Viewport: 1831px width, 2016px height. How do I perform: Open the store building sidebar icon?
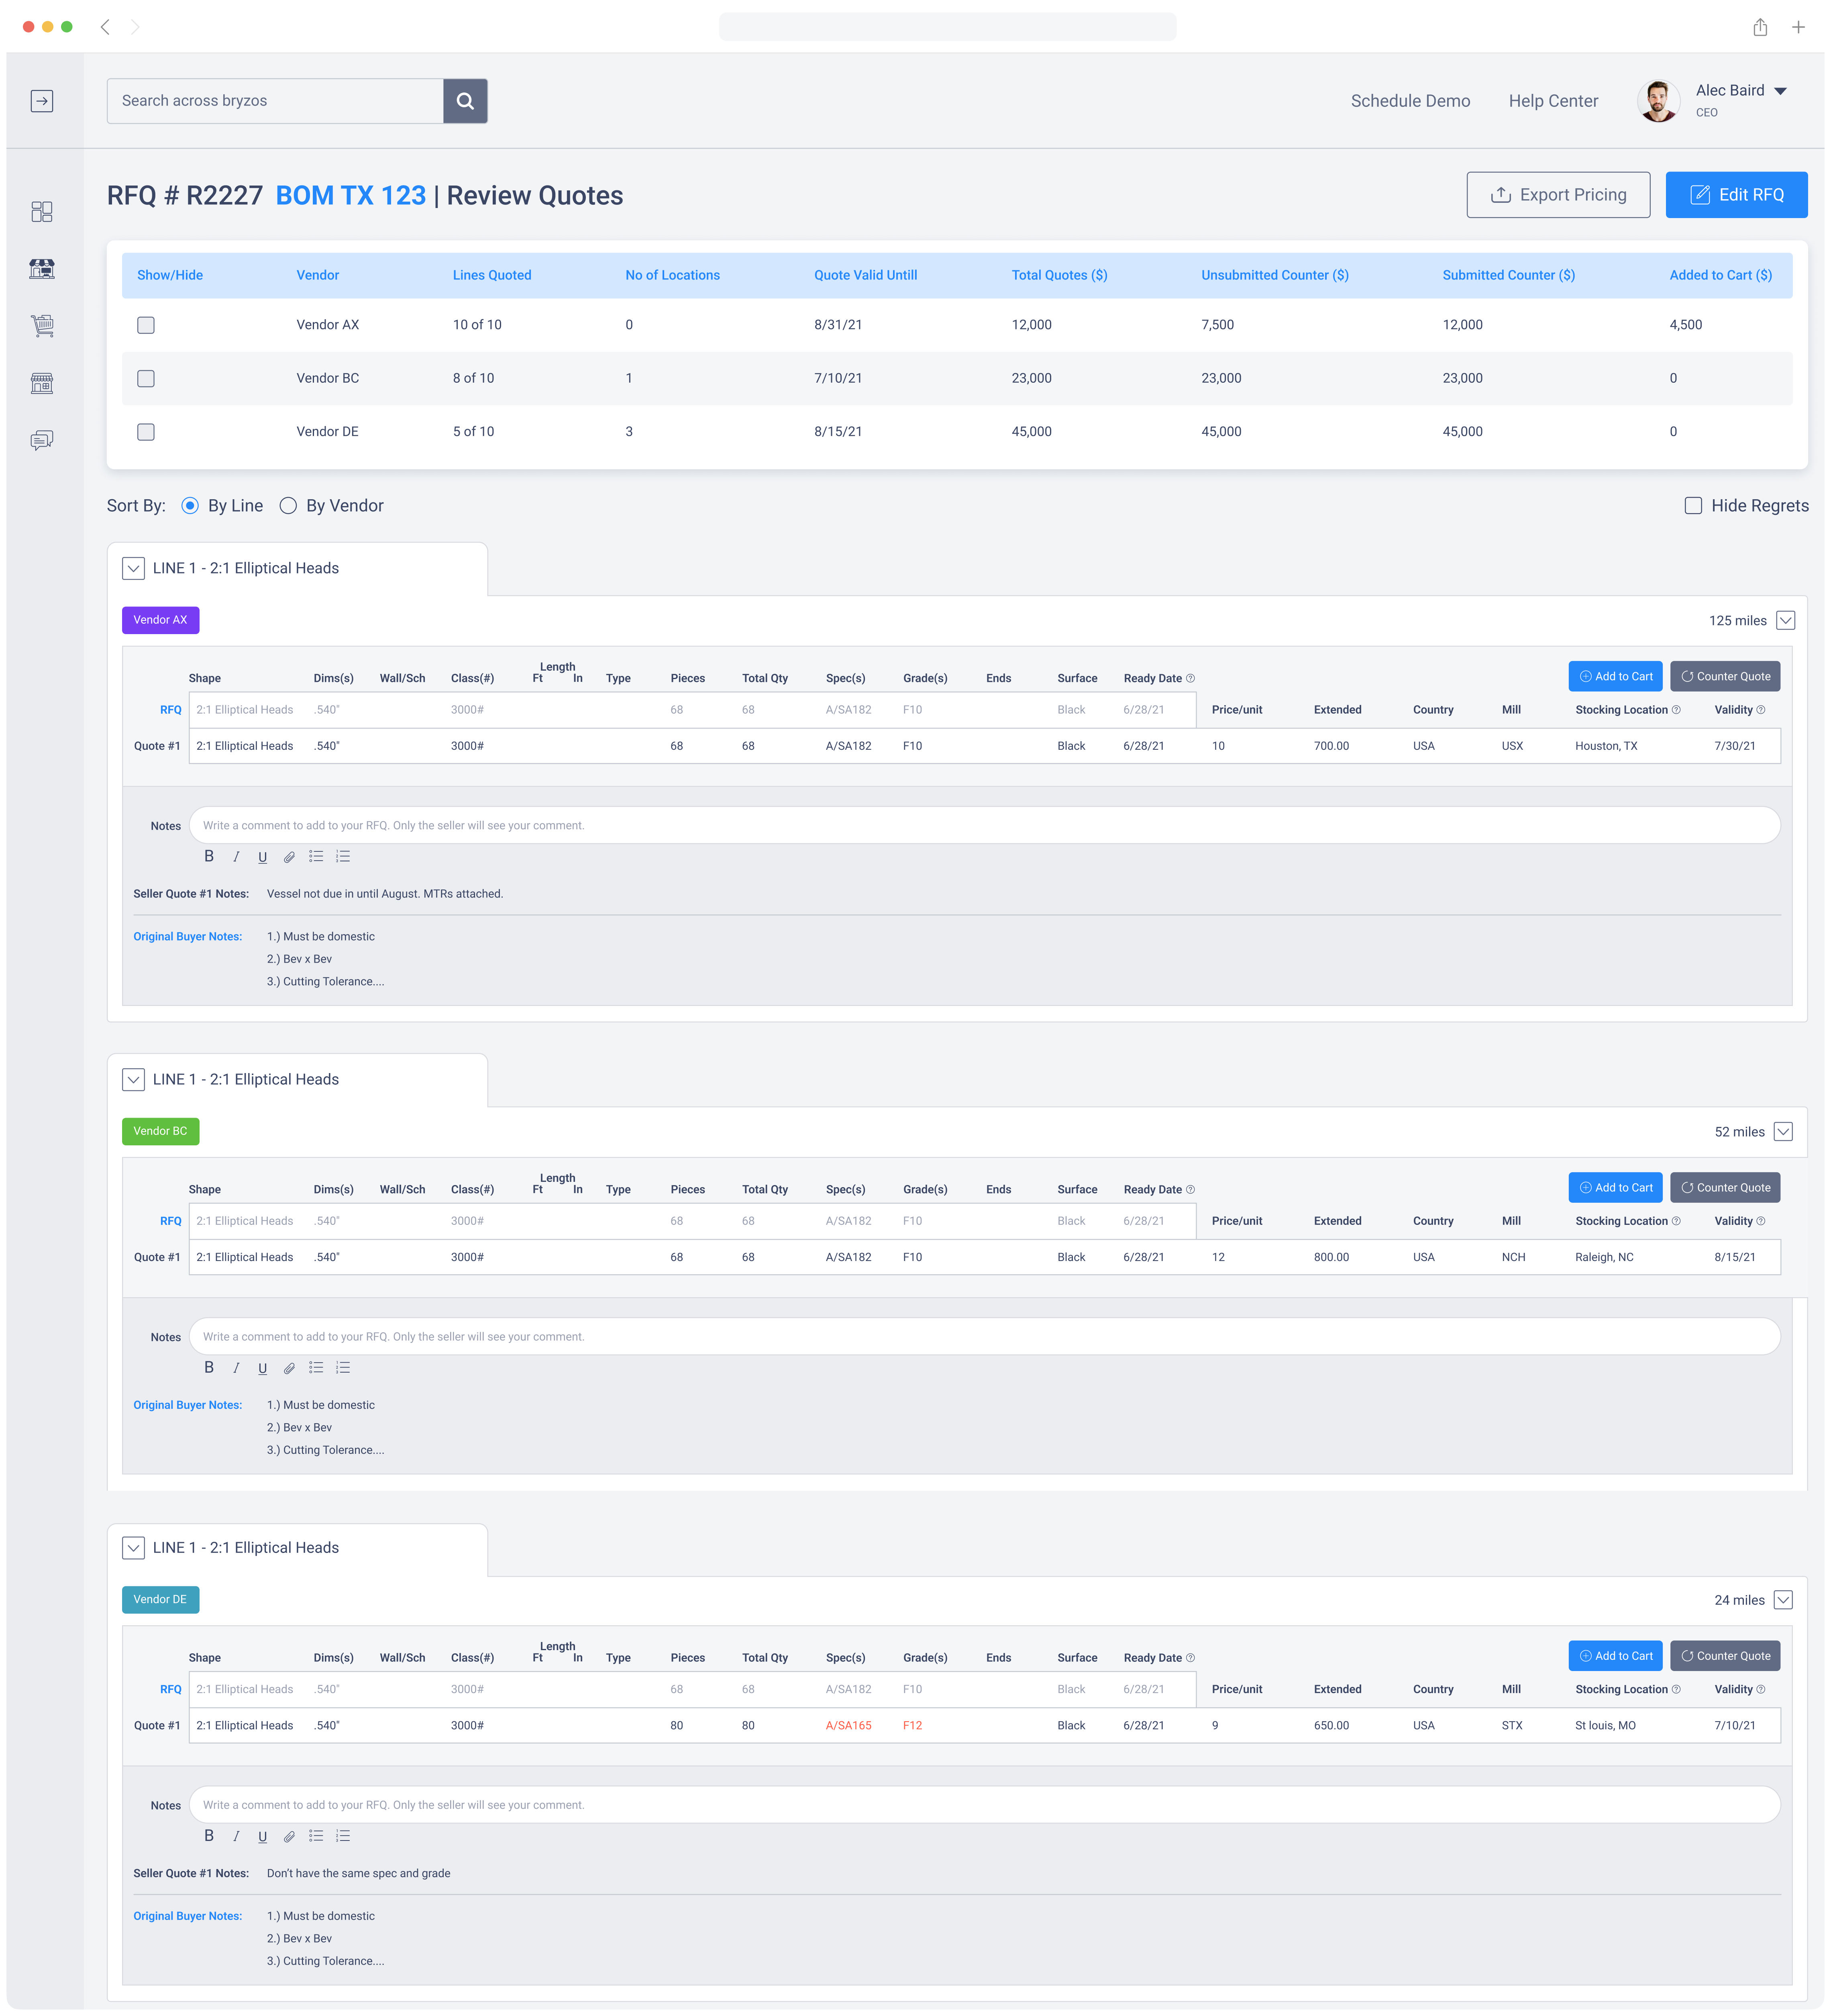(x=42, y=383)
